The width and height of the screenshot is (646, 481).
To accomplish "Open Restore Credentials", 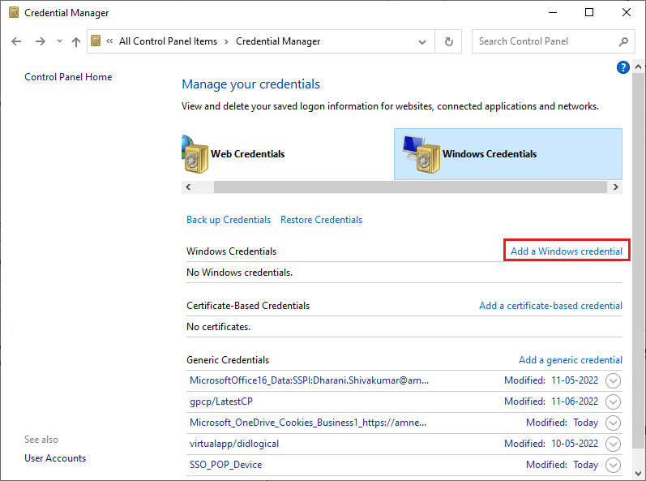I will (x=321, y=220).
